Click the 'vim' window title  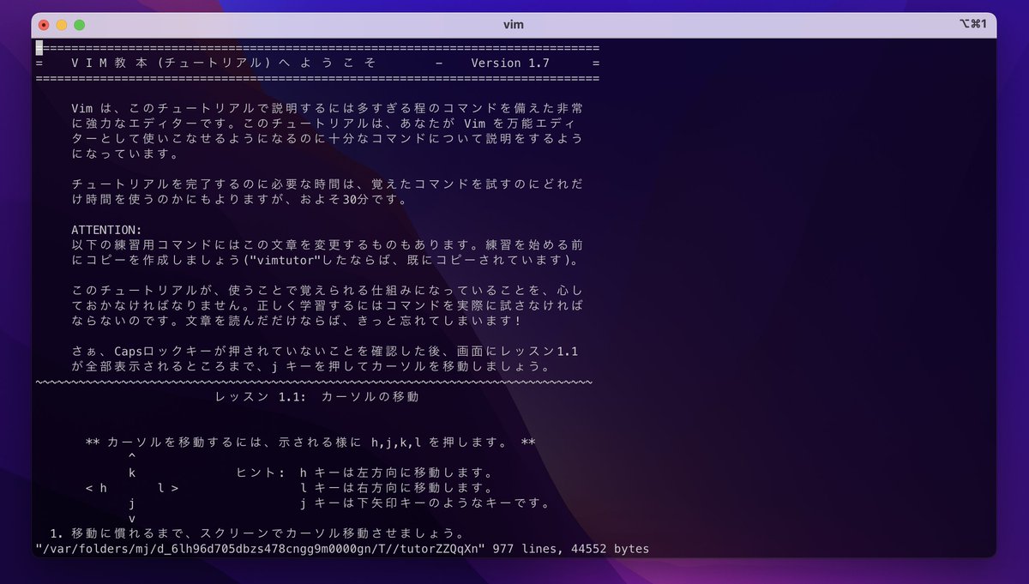pos(514,25)
